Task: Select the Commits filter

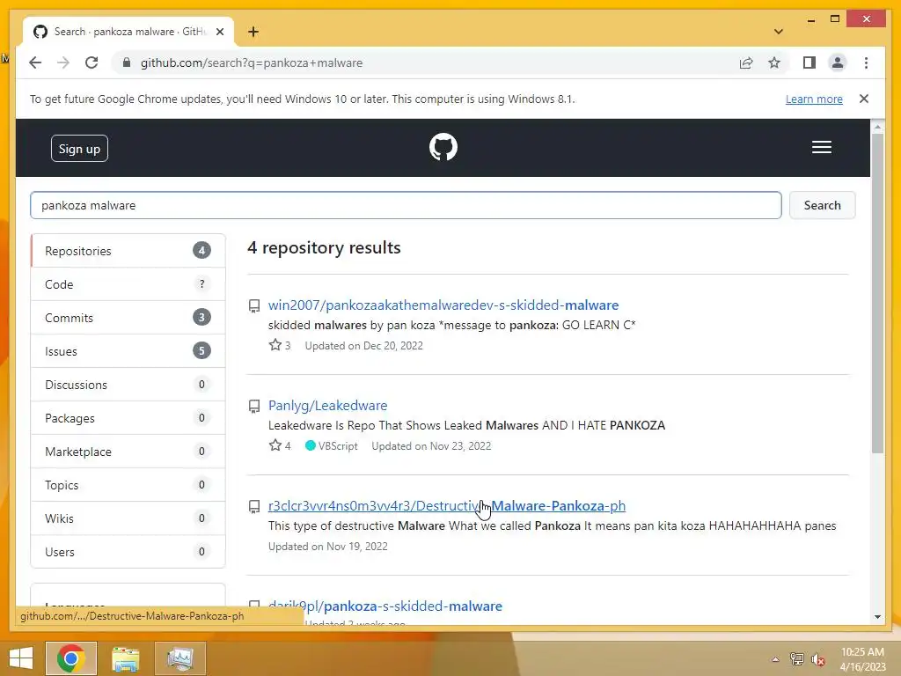Action: coord(128,317)
